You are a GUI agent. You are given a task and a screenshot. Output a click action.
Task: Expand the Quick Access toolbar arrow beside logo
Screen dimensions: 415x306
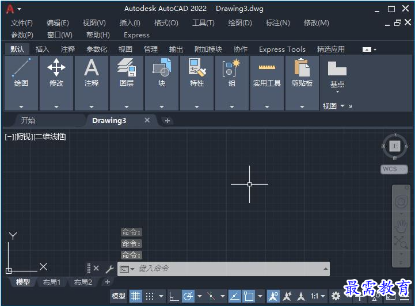click(x=20, y=9)
